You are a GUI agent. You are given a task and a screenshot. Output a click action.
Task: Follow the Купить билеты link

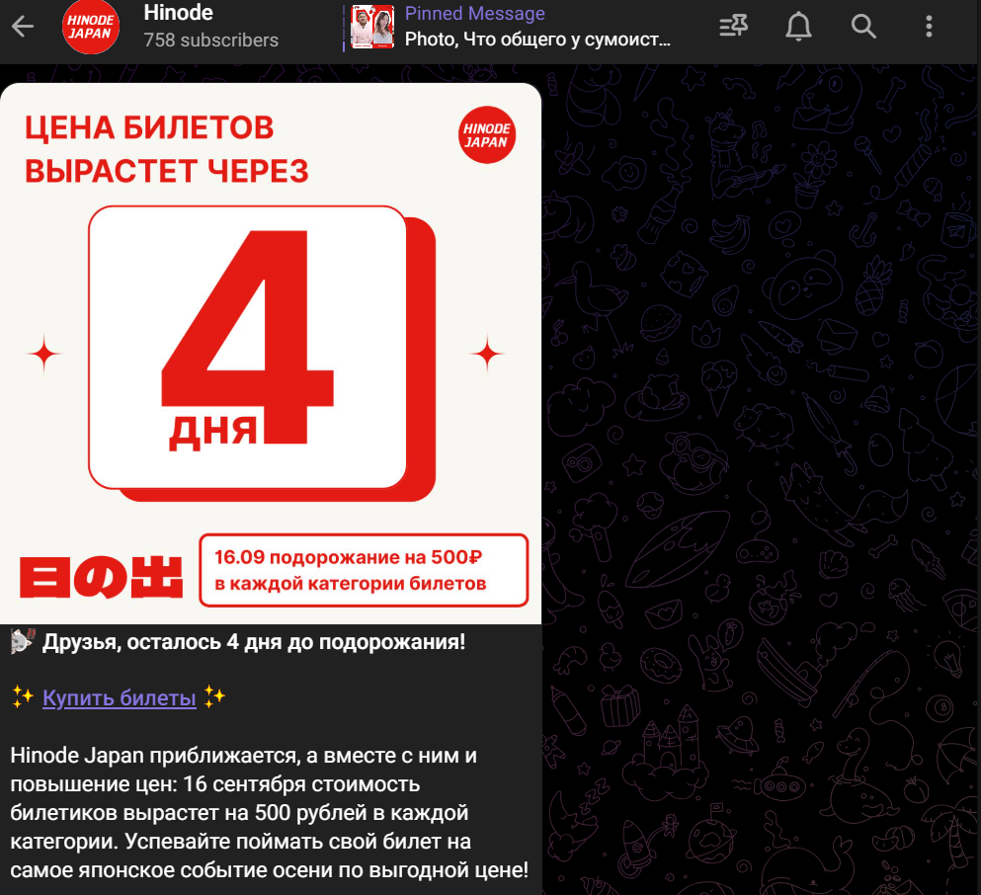pos(120,697)
